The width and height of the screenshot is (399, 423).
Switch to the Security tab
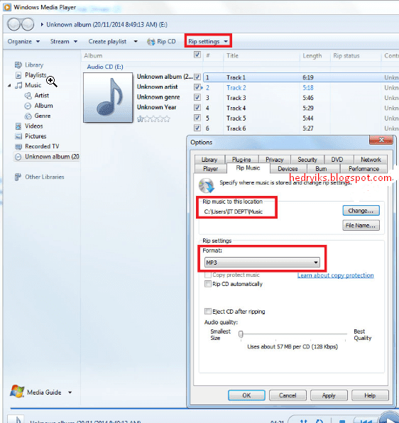click(307, 160)
